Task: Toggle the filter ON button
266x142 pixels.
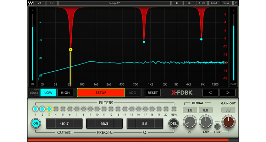Action: click(35, 124)
